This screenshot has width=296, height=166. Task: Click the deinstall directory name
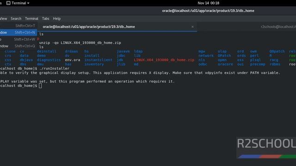point(47,51)
